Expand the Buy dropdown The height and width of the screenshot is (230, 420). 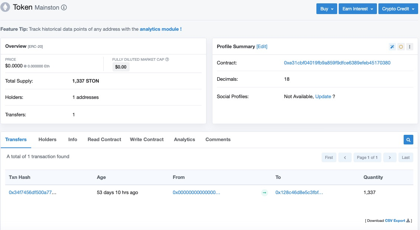click(326, 9)
